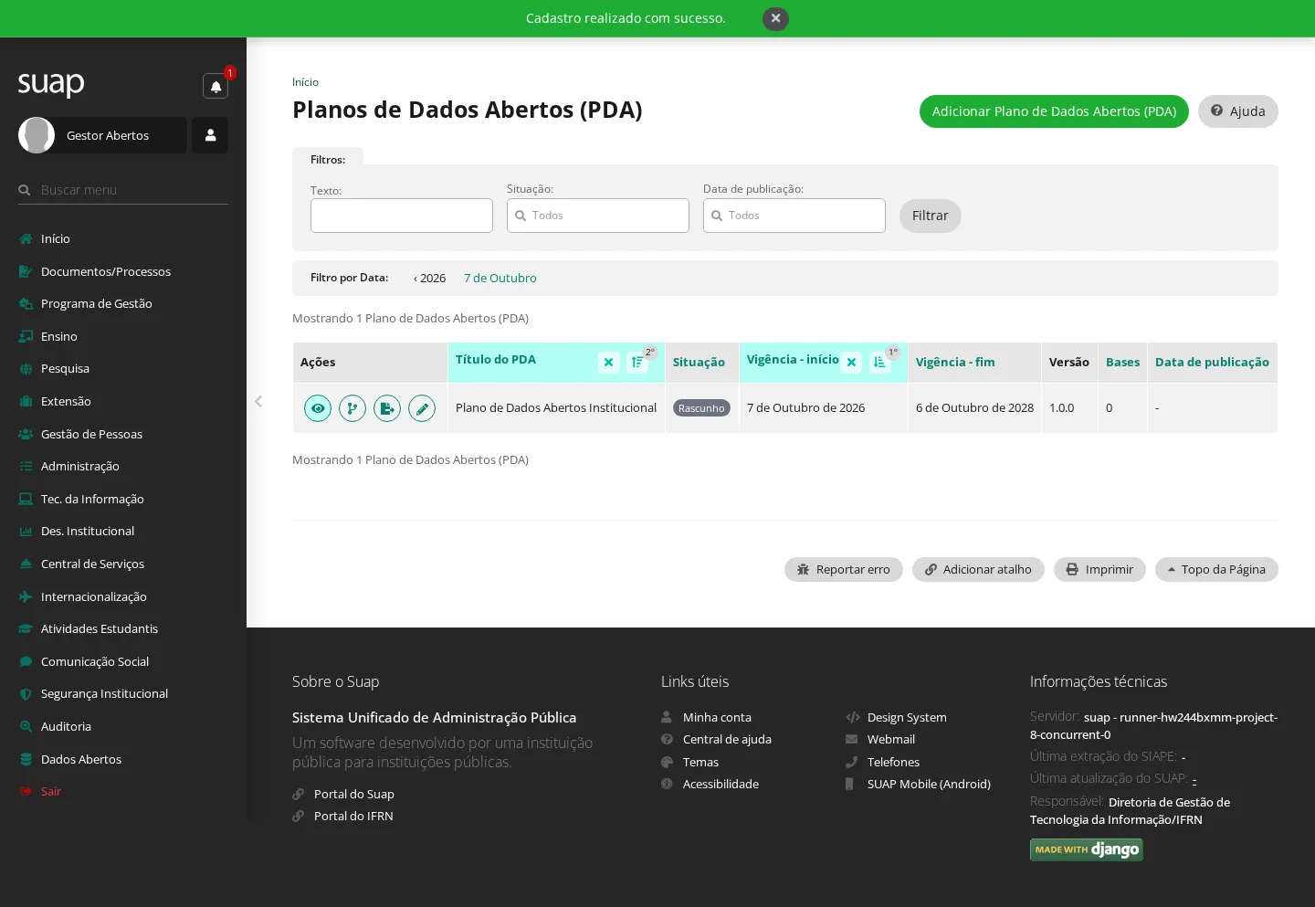Toggle sort order for Título do PDA
This screenshot has width=1315, height=907.
(x=638, y=363)
